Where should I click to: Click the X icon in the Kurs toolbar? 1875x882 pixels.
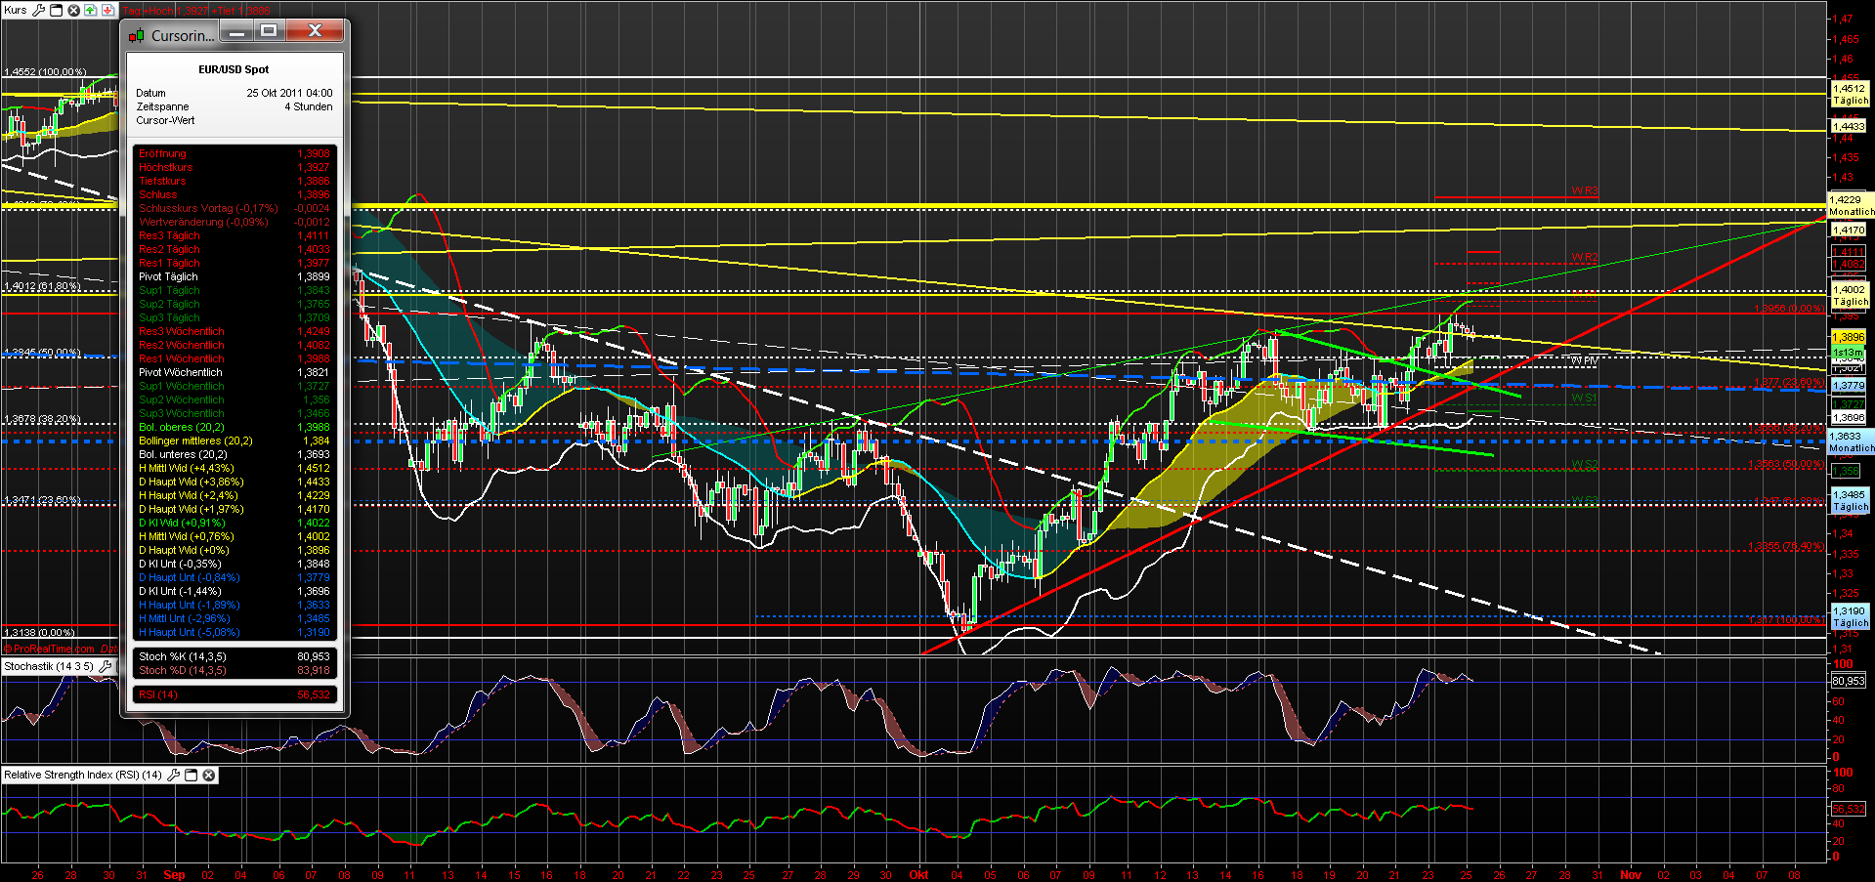pyautogui.click(x=72, y=10)
